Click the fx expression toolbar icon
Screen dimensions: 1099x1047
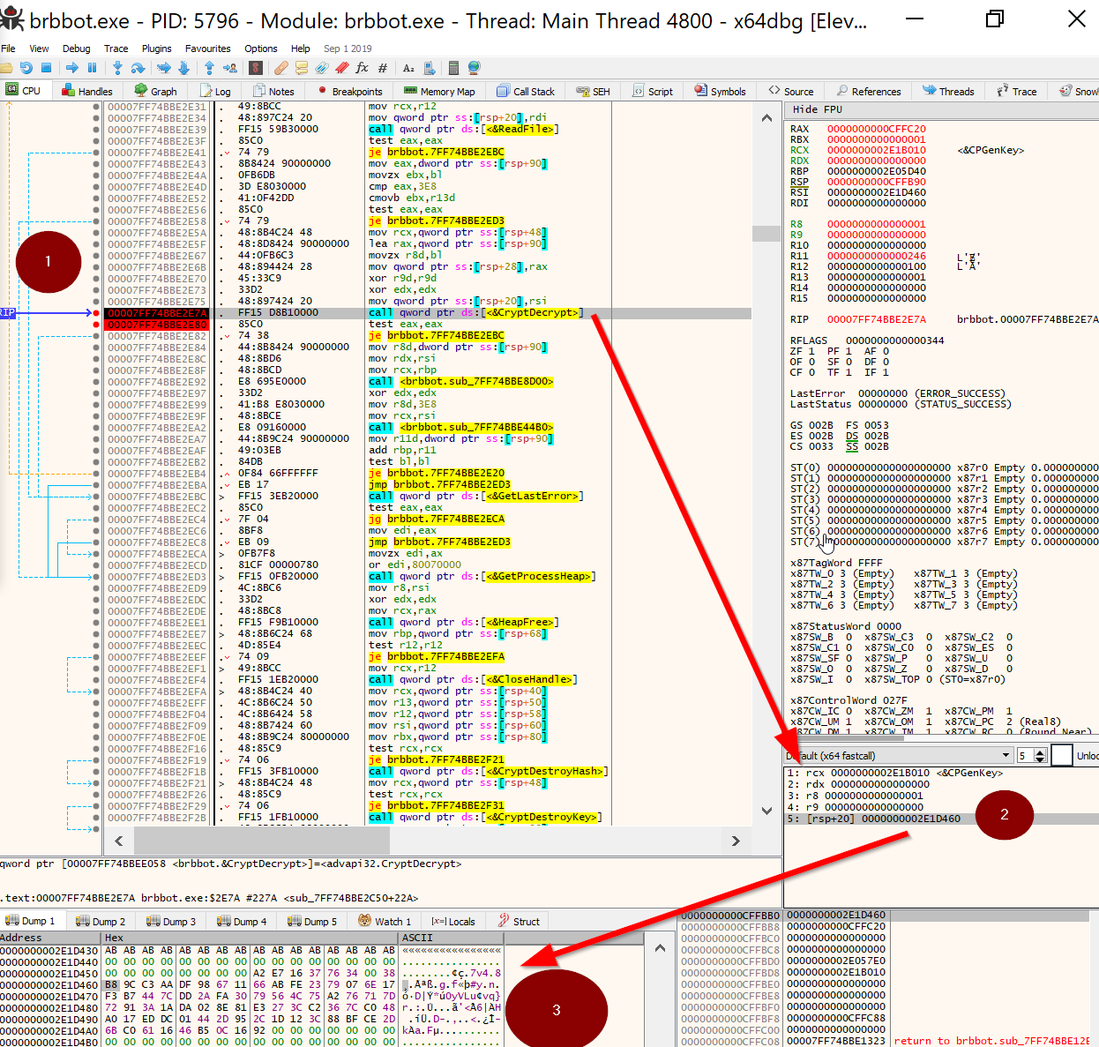(363, 67)
